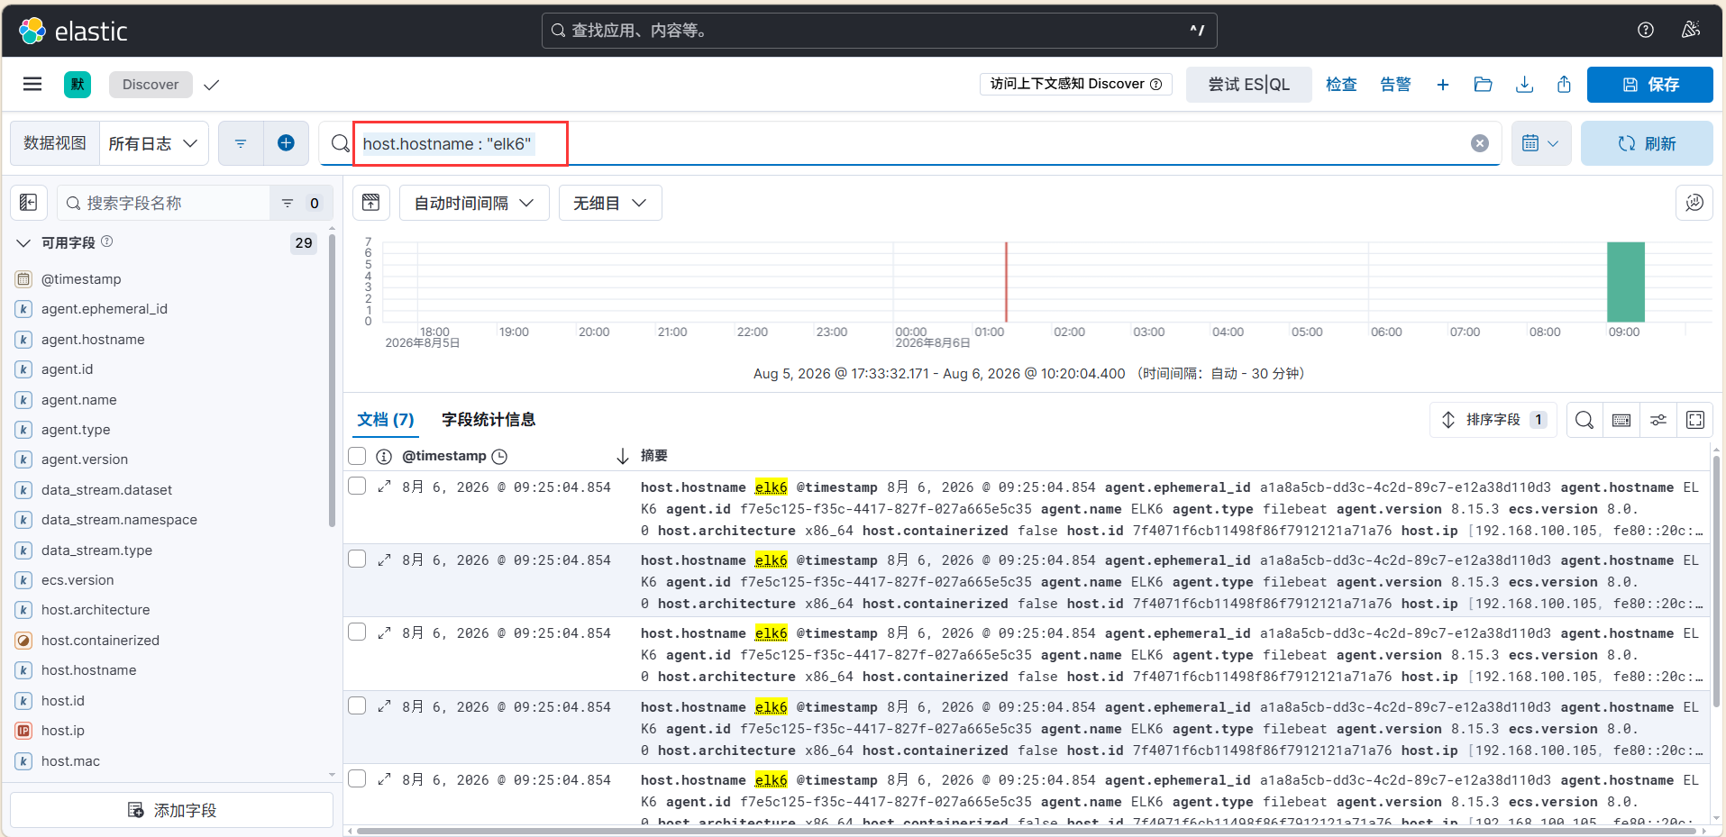Switch to the 字段统计信息 tab
Viewport: 1726px width, 837px height.
pyautogui.click(x=489, y=420)
